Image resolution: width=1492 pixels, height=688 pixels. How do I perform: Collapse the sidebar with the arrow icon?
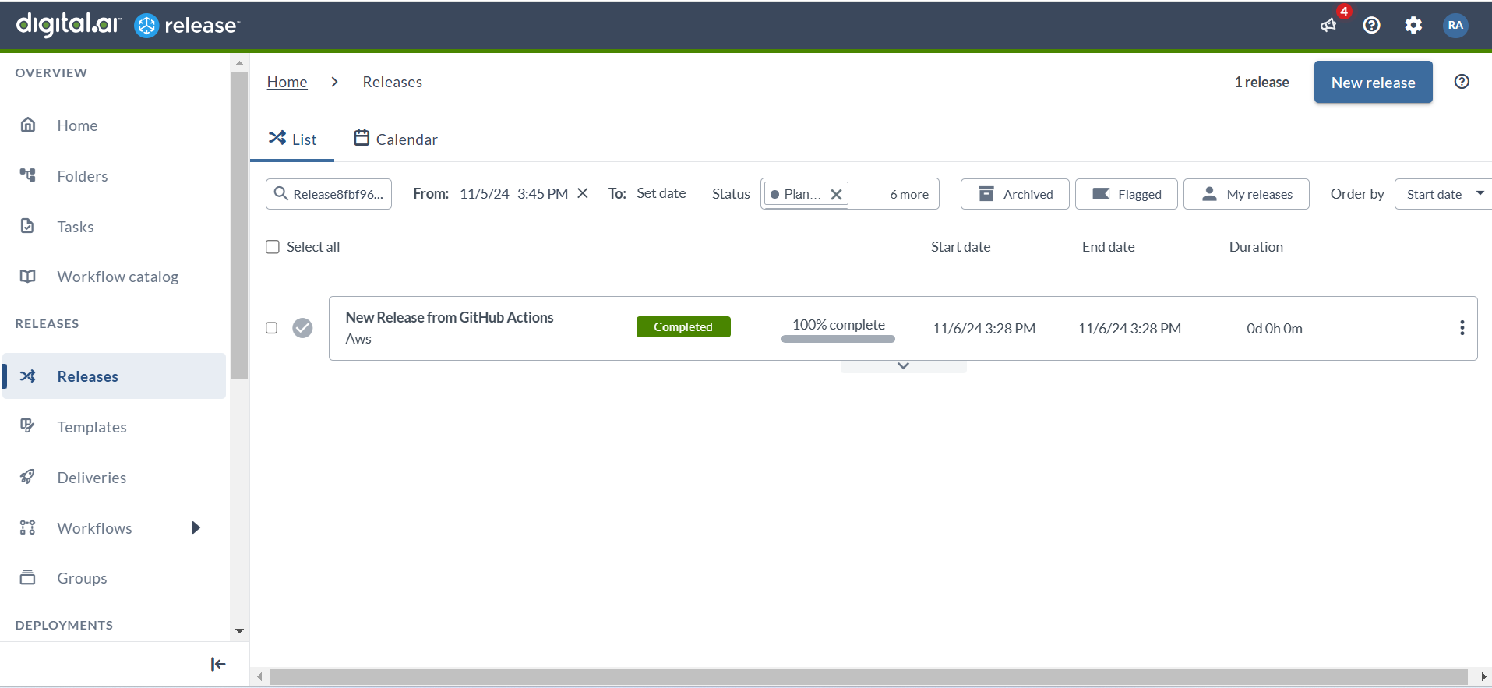(218, 664)
